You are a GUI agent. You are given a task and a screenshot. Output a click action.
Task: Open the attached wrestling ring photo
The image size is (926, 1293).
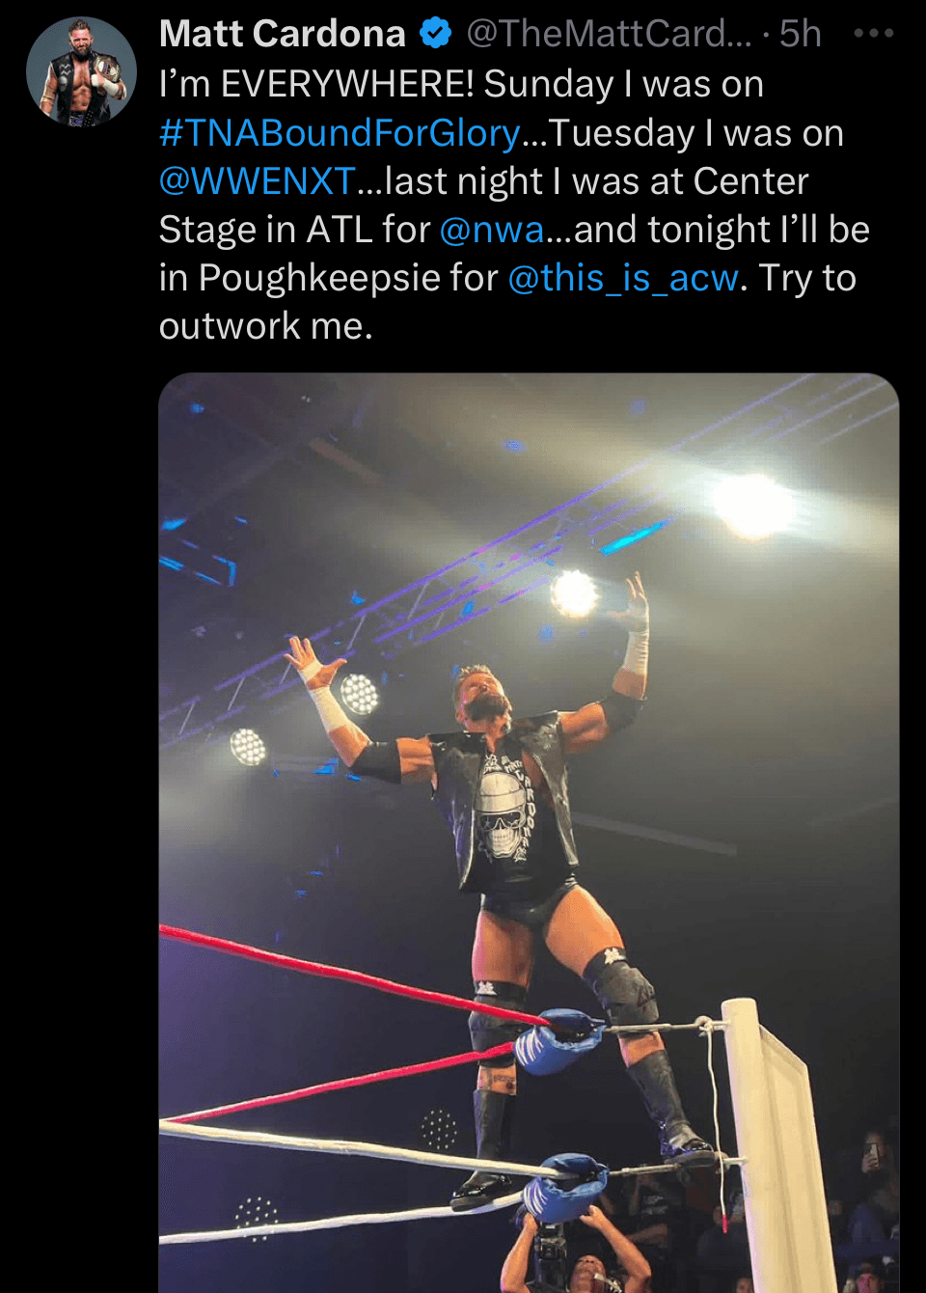pyautogui.click(x=529, y=833)
